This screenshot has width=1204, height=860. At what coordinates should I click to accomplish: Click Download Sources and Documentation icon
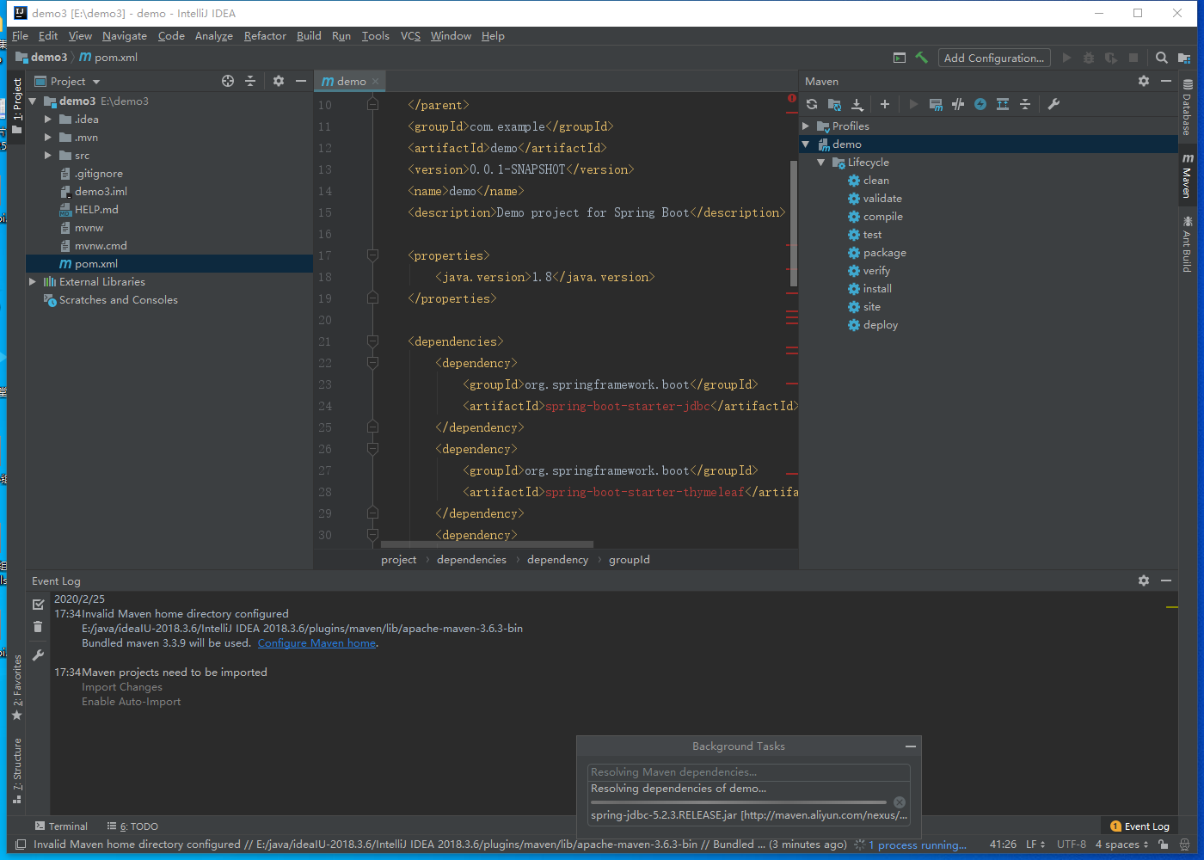[857, 104]
